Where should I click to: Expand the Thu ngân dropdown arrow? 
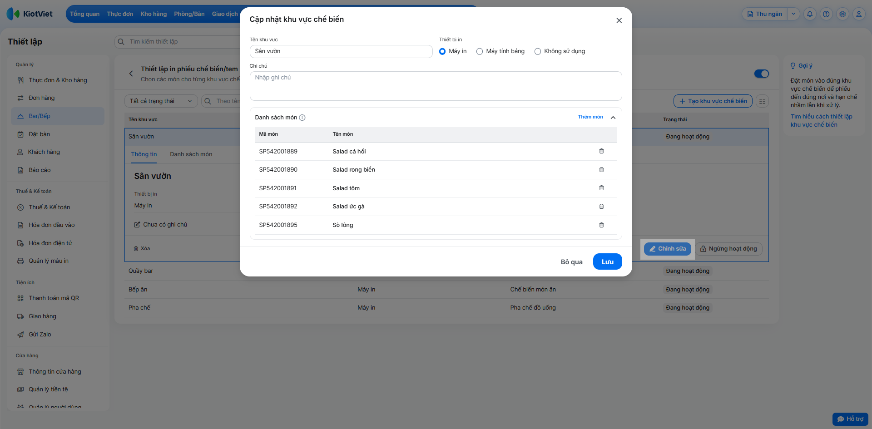[793, 14]
